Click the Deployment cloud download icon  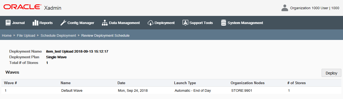coord(151,23)
